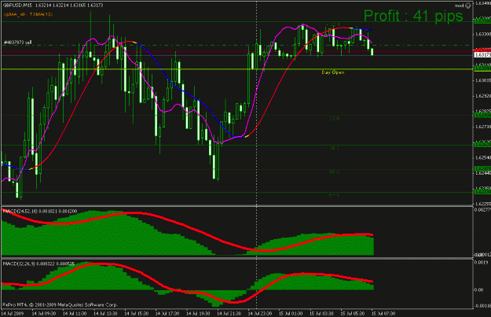This screenshot has width=491, height=317.
Task: Click the '#4837873 sell' order label
Action: (17, 42)
